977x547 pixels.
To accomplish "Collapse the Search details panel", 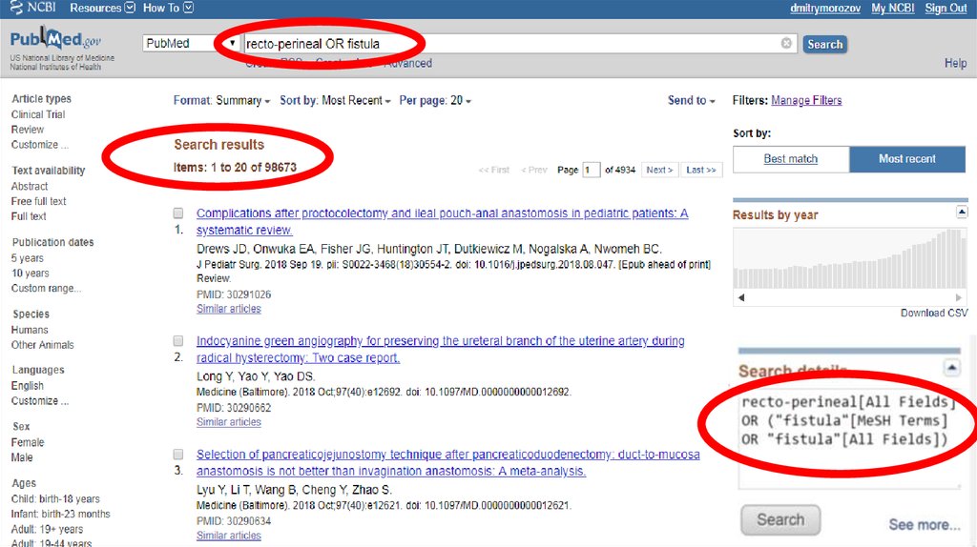I will 951,368.
